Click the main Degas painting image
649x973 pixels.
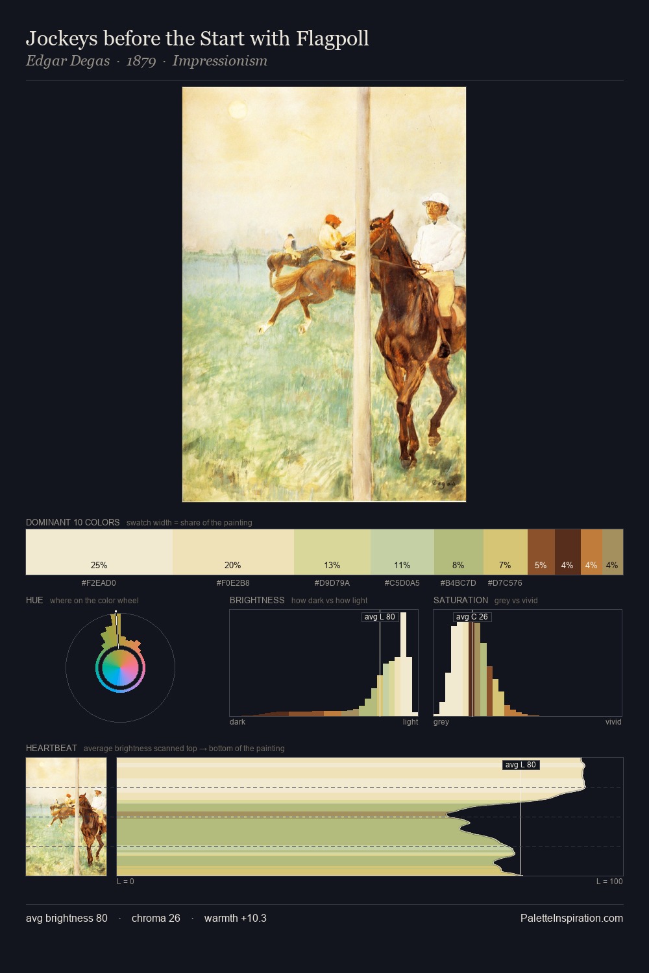pyautogui.click(x=324, y=294)
